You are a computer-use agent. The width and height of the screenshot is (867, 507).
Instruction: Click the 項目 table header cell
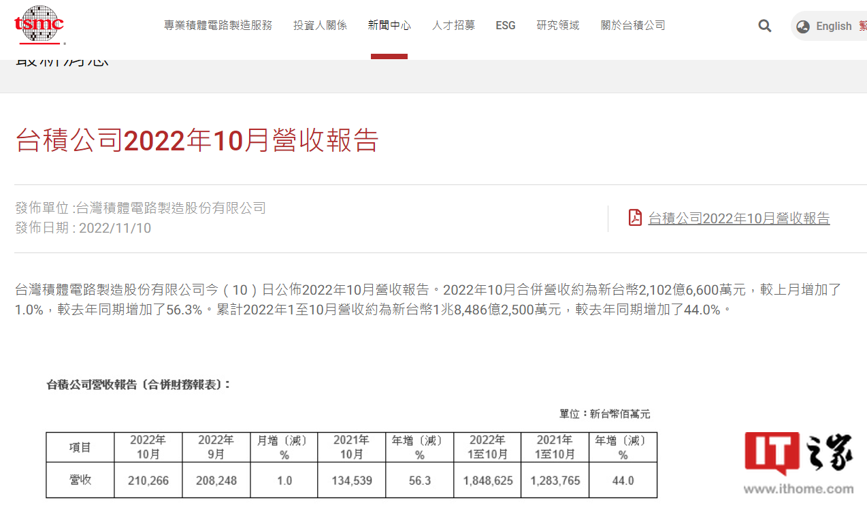80,447
